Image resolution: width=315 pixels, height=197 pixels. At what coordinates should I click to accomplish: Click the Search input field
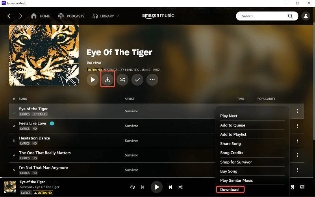click(x=262, y=16)
